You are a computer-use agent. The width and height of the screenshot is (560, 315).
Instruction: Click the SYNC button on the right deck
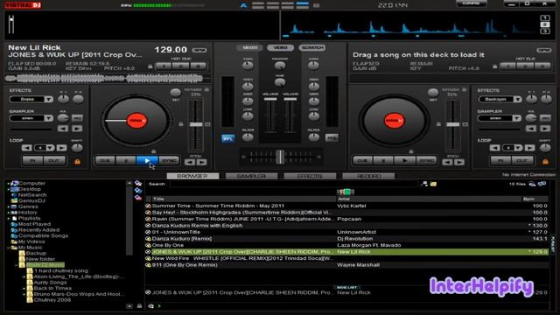click(426, 161)
